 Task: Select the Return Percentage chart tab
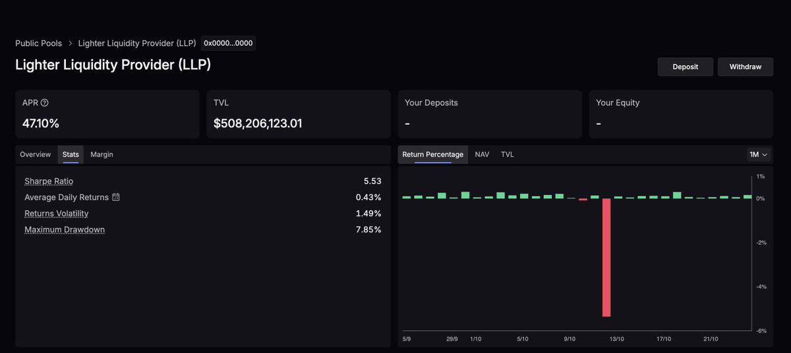433,155
